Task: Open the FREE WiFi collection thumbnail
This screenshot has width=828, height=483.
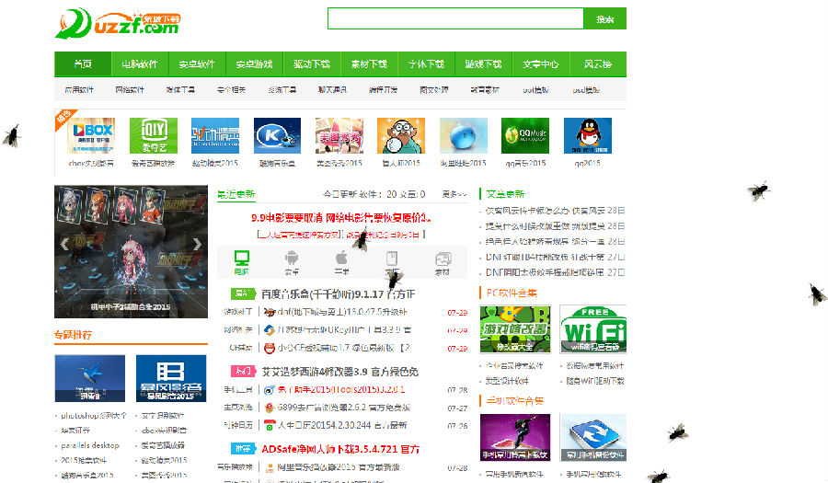Action: [x=593, y=328]
